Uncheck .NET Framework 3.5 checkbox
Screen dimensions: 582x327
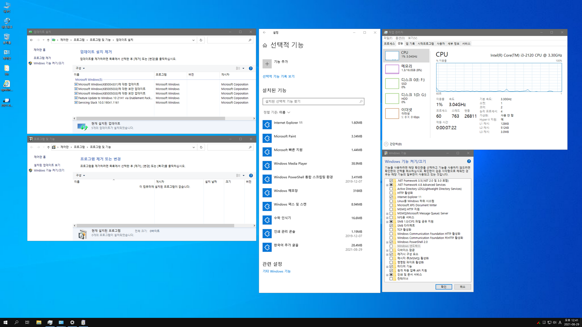[x=391, y=181]
